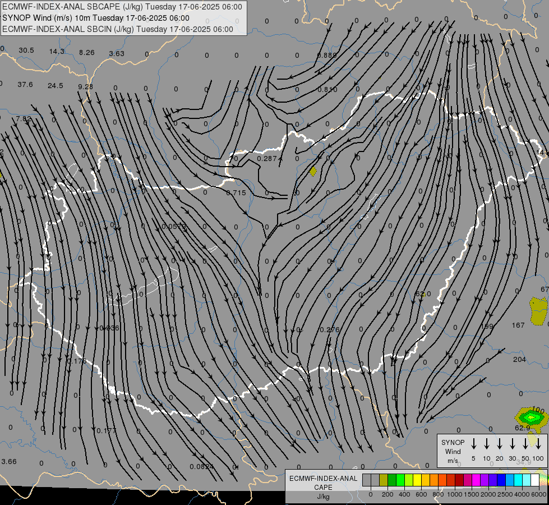549x505 pixels.
Task: Select the 0.177 map value
Action: [106, 430]
